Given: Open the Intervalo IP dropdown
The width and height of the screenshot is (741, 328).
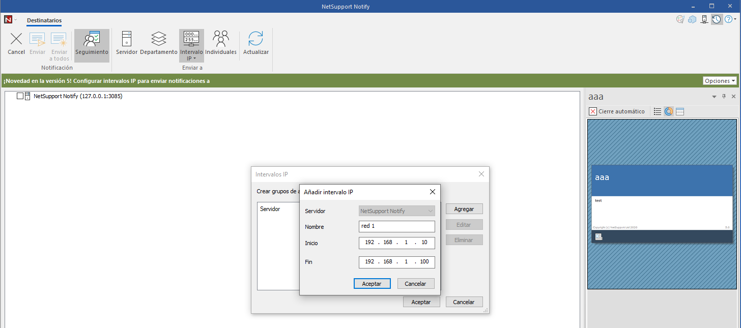Looking at the screenshot, I should coord(191,46).
